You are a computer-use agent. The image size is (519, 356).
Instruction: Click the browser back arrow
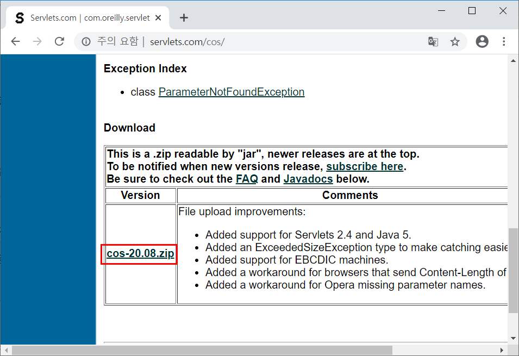tap(16, 41)
